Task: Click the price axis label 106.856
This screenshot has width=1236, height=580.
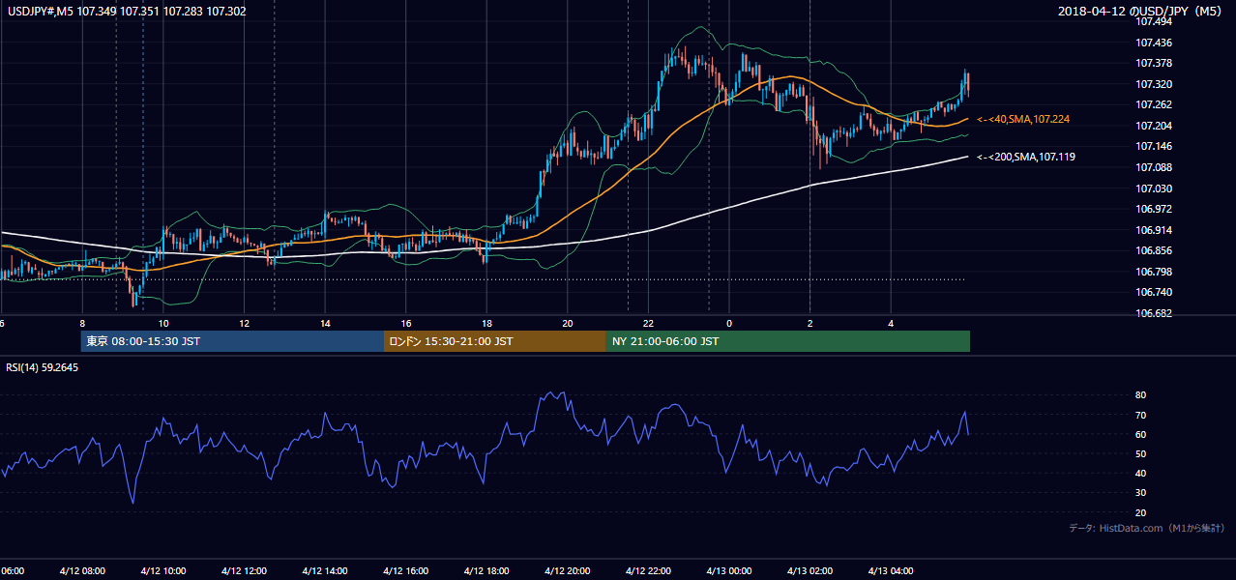Action: pyautogui.click(x=1153, y=250)
